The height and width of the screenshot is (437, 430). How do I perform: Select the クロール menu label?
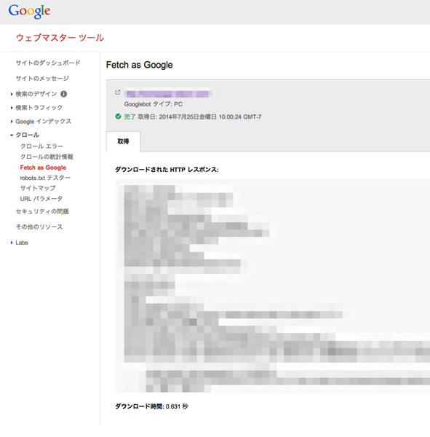28,135
